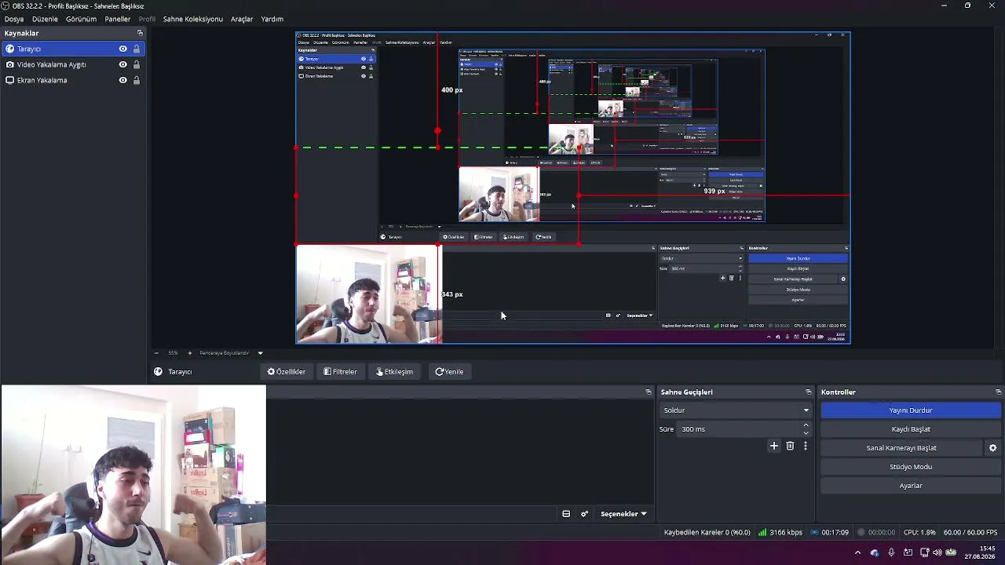1005x565 pixels.
Task: Delete the selected scene transition
Action: 790,446
